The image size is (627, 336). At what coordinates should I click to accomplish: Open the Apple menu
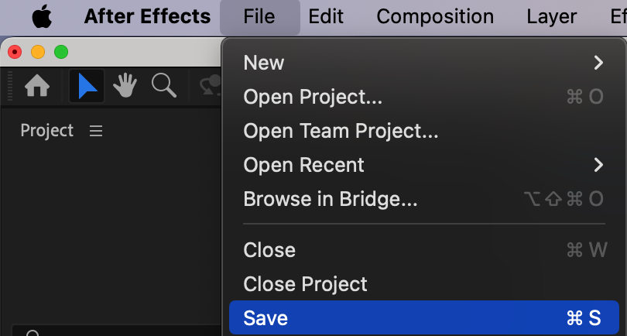41,16
